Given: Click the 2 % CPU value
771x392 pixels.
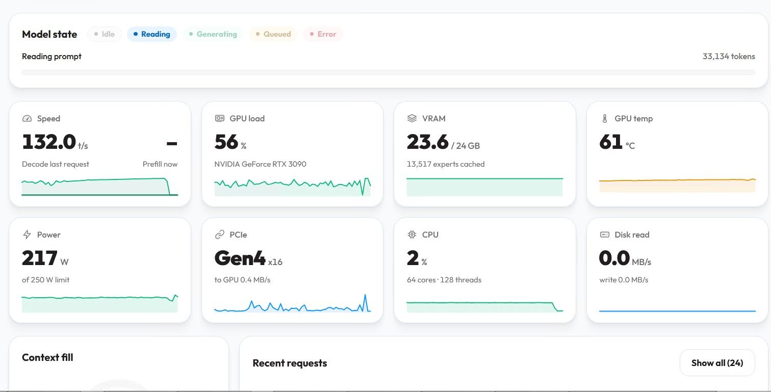Looking at the screenshot, I should (x=417, y=258).
